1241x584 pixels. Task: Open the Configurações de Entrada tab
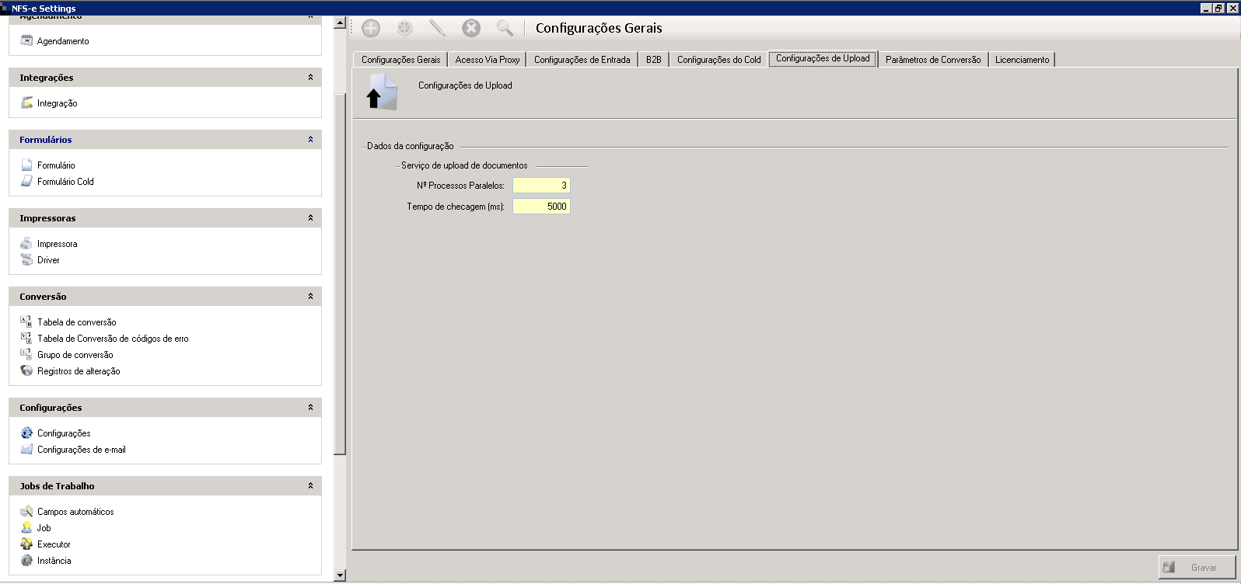click(x=582, y=60)
